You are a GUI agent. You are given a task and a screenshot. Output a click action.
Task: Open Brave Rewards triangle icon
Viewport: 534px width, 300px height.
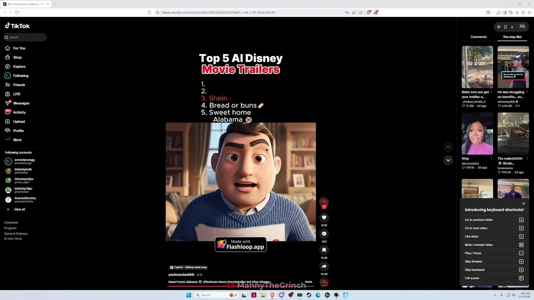click(x=376, y=12)
